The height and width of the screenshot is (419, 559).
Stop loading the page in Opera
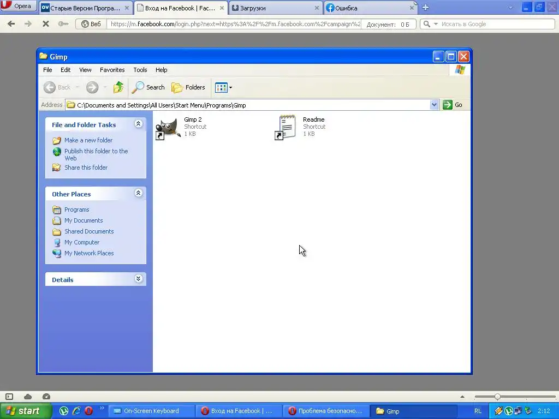coord(46,24)
